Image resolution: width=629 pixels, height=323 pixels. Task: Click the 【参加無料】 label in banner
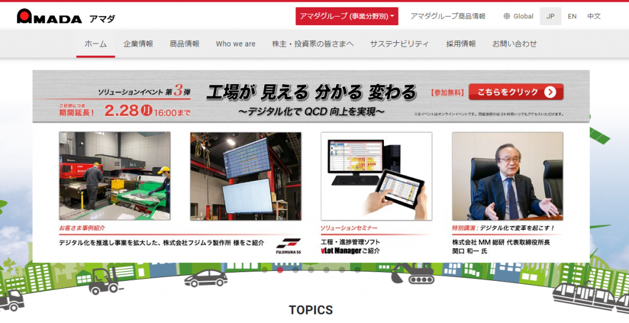click(447, 93)
